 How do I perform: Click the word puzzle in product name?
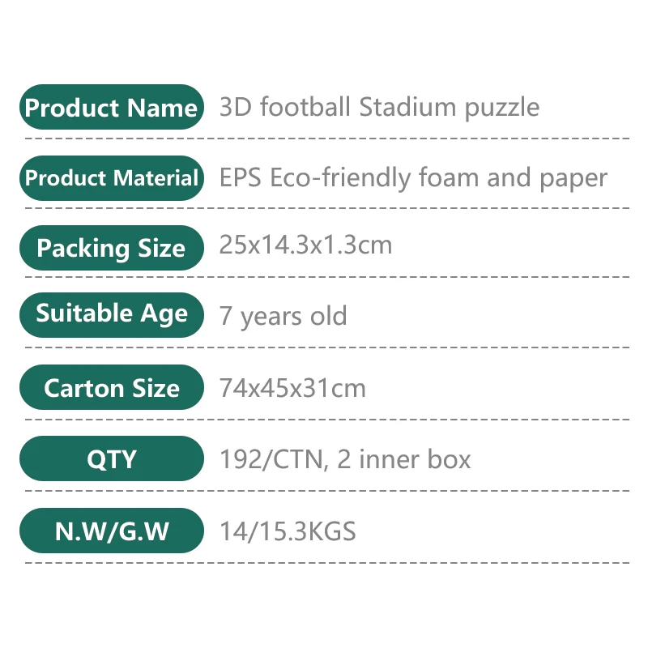(x=502, y=109)
